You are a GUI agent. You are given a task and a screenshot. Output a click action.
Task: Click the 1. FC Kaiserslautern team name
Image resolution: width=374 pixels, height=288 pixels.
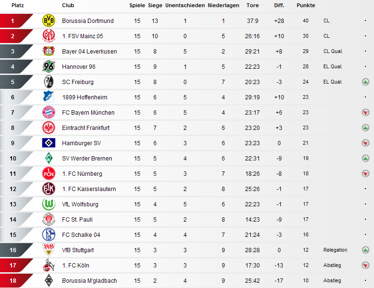89,189
